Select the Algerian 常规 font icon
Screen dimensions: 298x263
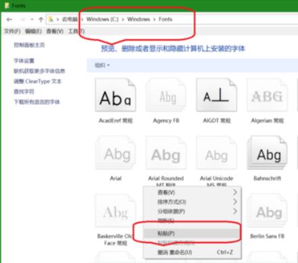[x=267, y=95]
